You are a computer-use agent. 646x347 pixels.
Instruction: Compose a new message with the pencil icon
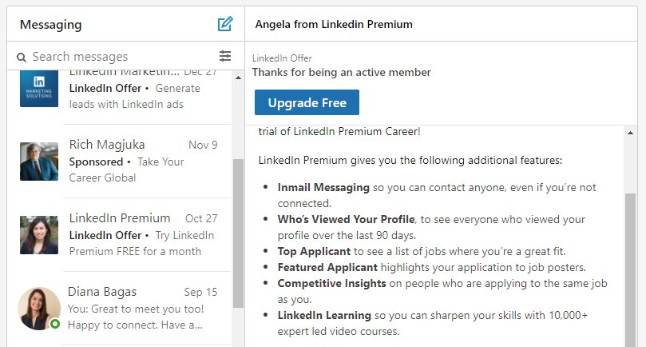click(225, 24)
